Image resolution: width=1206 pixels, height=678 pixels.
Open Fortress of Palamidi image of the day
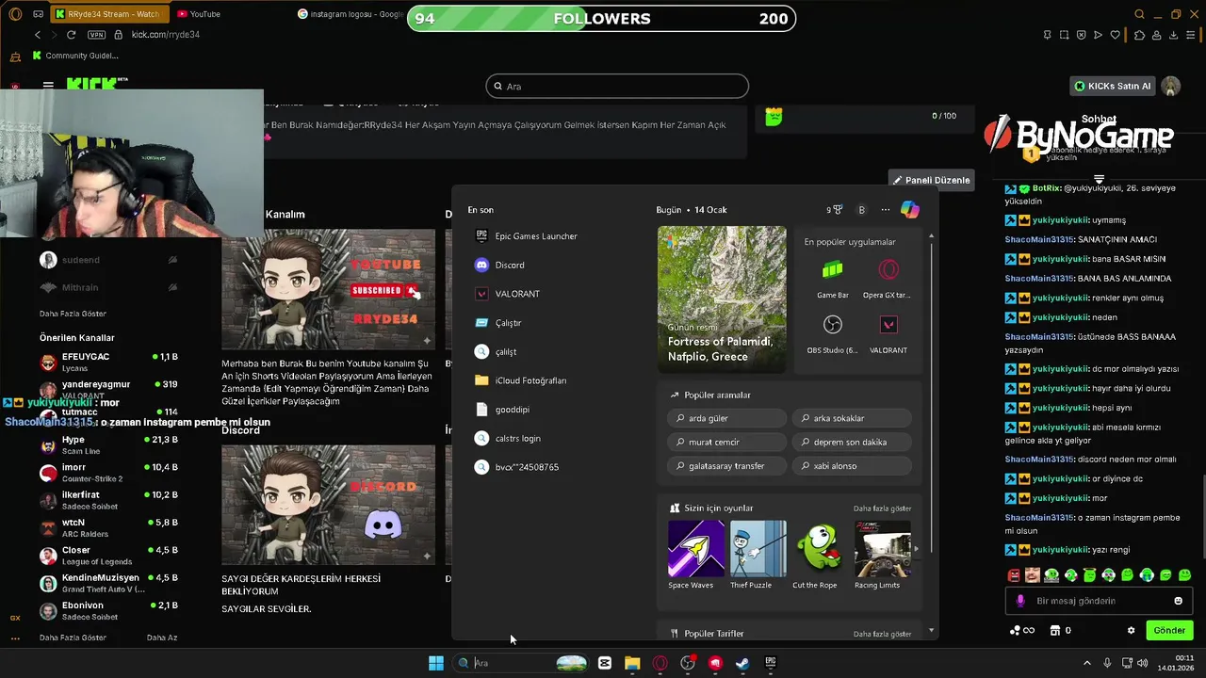[x=722, y=299]
